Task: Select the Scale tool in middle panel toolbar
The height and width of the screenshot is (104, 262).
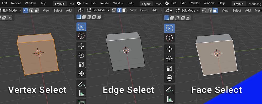Action: pyautogui.click(x=81, y=65)
